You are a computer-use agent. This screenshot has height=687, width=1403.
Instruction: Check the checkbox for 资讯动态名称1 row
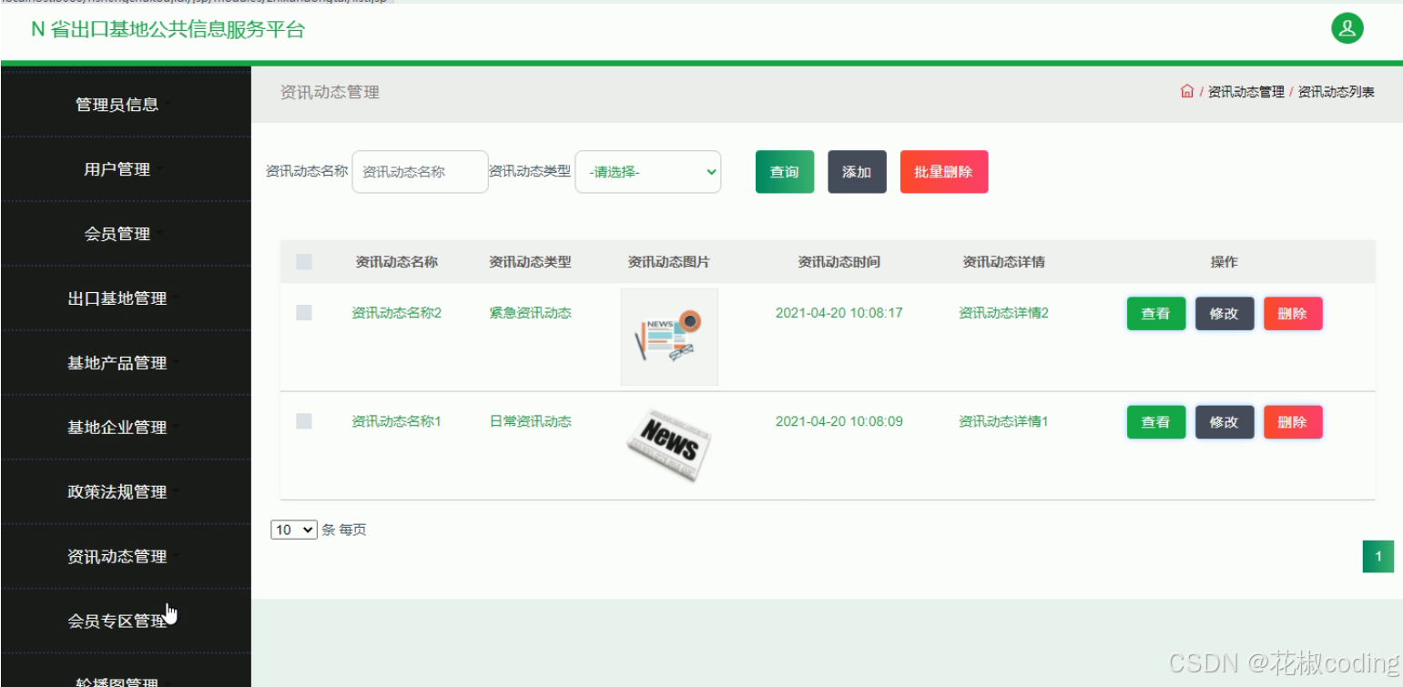(x=303, y=420)
